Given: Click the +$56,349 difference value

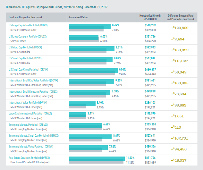Looking at the screenshot, I should point(179,72).
